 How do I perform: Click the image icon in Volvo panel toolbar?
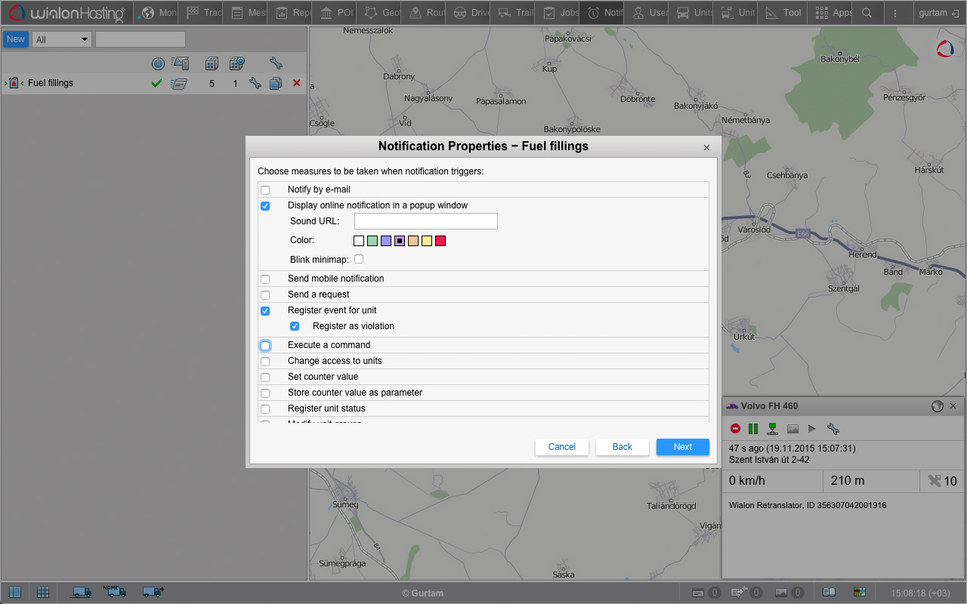click(x=792, y=429)
